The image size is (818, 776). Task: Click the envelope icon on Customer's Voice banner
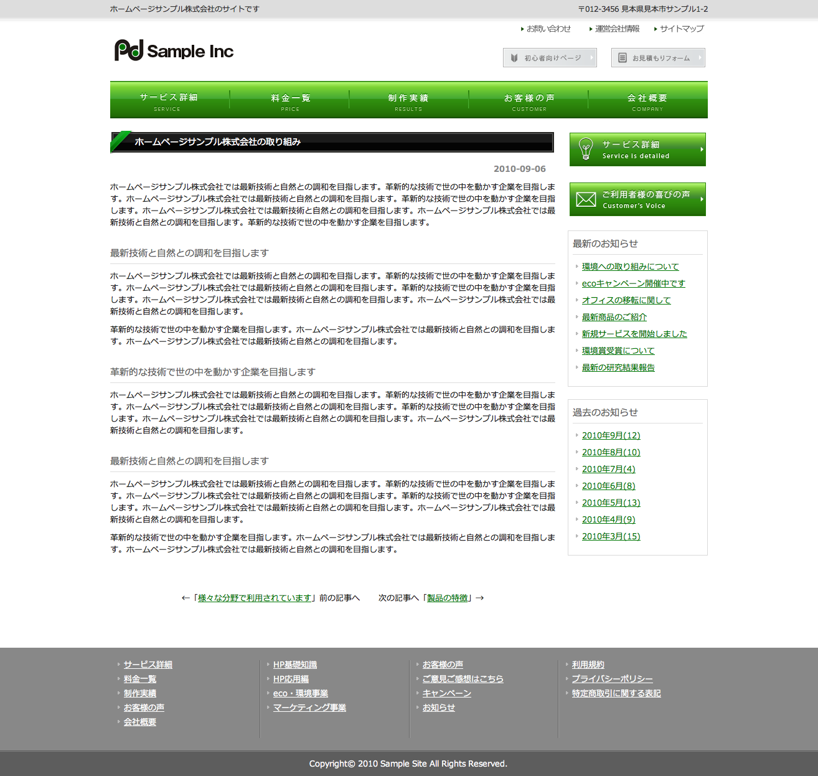click(x=586, y=199)
